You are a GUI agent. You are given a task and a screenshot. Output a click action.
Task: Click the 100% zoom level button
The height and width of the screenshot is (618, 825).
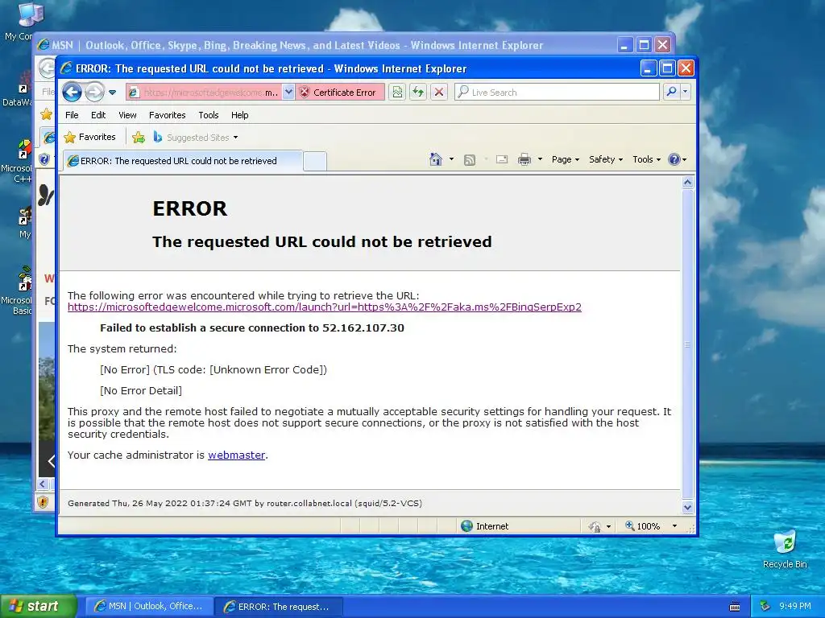click(642, 526)
